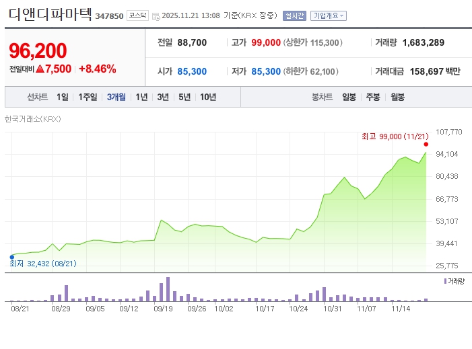Select the 3개월 chart period
The width and height of the screenshot is (472, 349).
tap(116, 97)
